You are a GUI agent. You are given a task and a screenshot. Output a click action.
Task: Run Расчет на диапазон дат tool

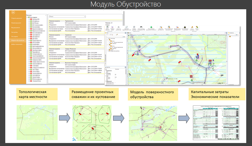coord(118,28)
